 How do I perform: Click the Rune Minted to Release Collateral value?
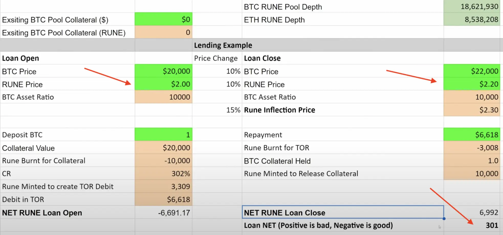tap(472, 173)
